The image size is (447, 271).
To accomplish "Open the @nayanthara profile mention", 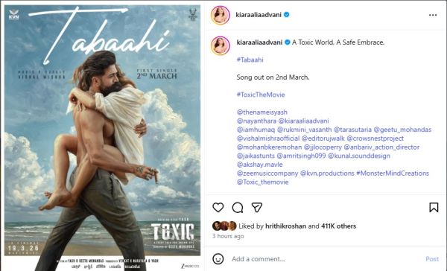I will coord(256,121).
